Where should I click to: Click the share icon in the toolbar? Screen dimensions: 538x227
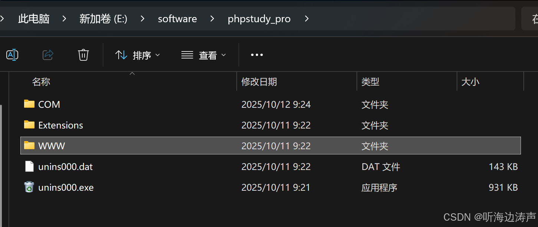click(x=47, y=54)
